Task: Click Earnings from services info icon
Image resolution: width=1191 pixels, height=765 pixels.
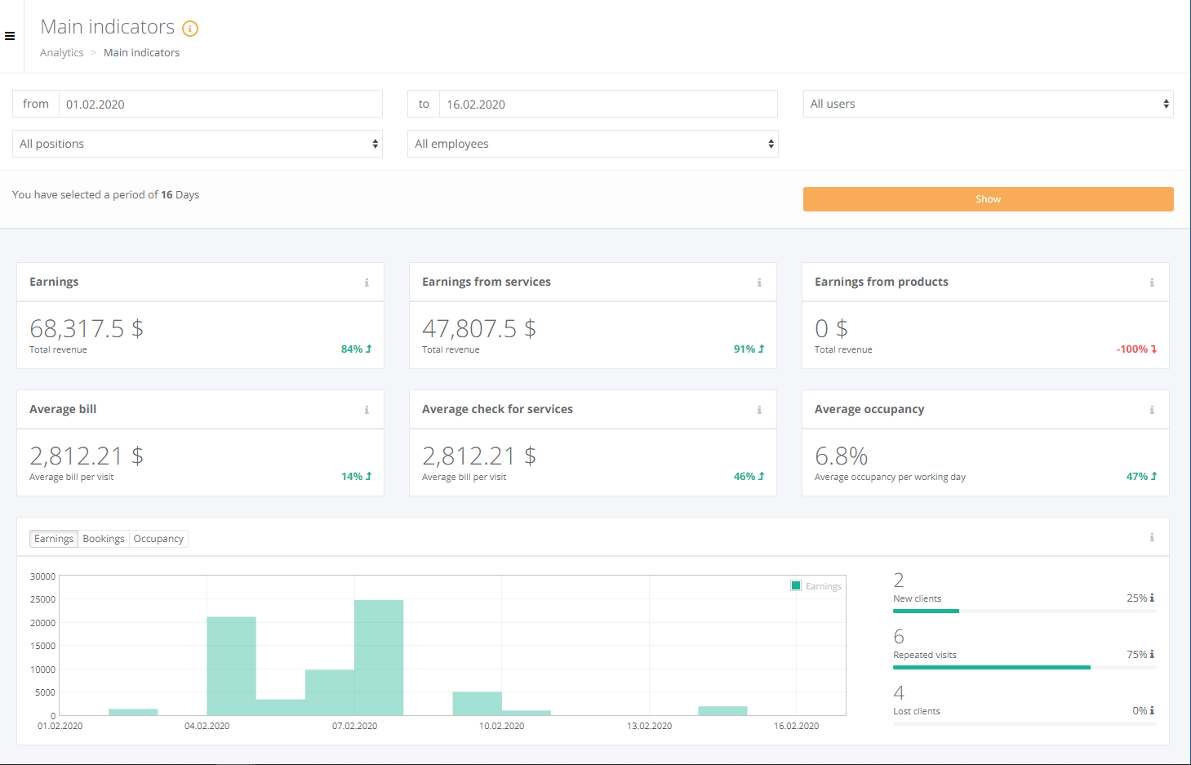Action: coord(759,282)
